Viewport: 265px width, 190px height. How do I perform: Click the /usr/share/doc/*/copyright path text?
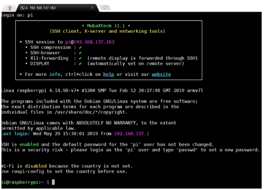pos(91,112)
